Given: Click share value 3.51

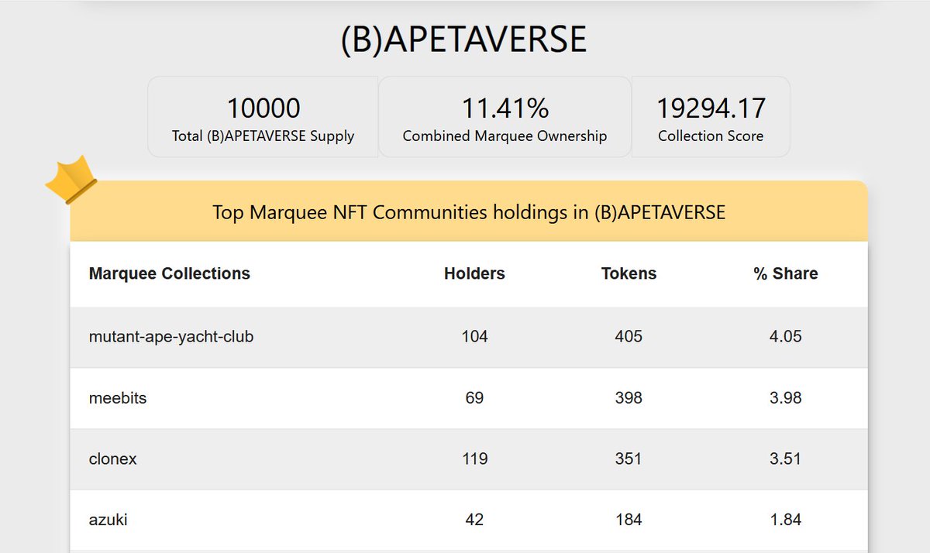Looking at the screenshot, I should [786, 459].
